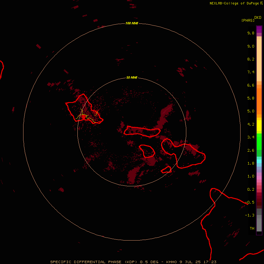
Task: Click the 17:23 timestamp in the footer
Action: pyautogui.click(x=210, y=262)
